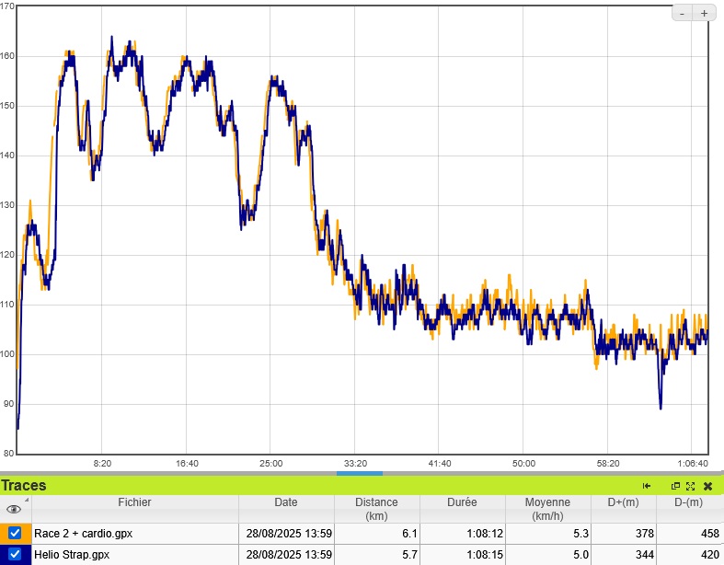Click the Durée column header
Viewport: 724px width, 565px height.
click(x=462, y=502)
